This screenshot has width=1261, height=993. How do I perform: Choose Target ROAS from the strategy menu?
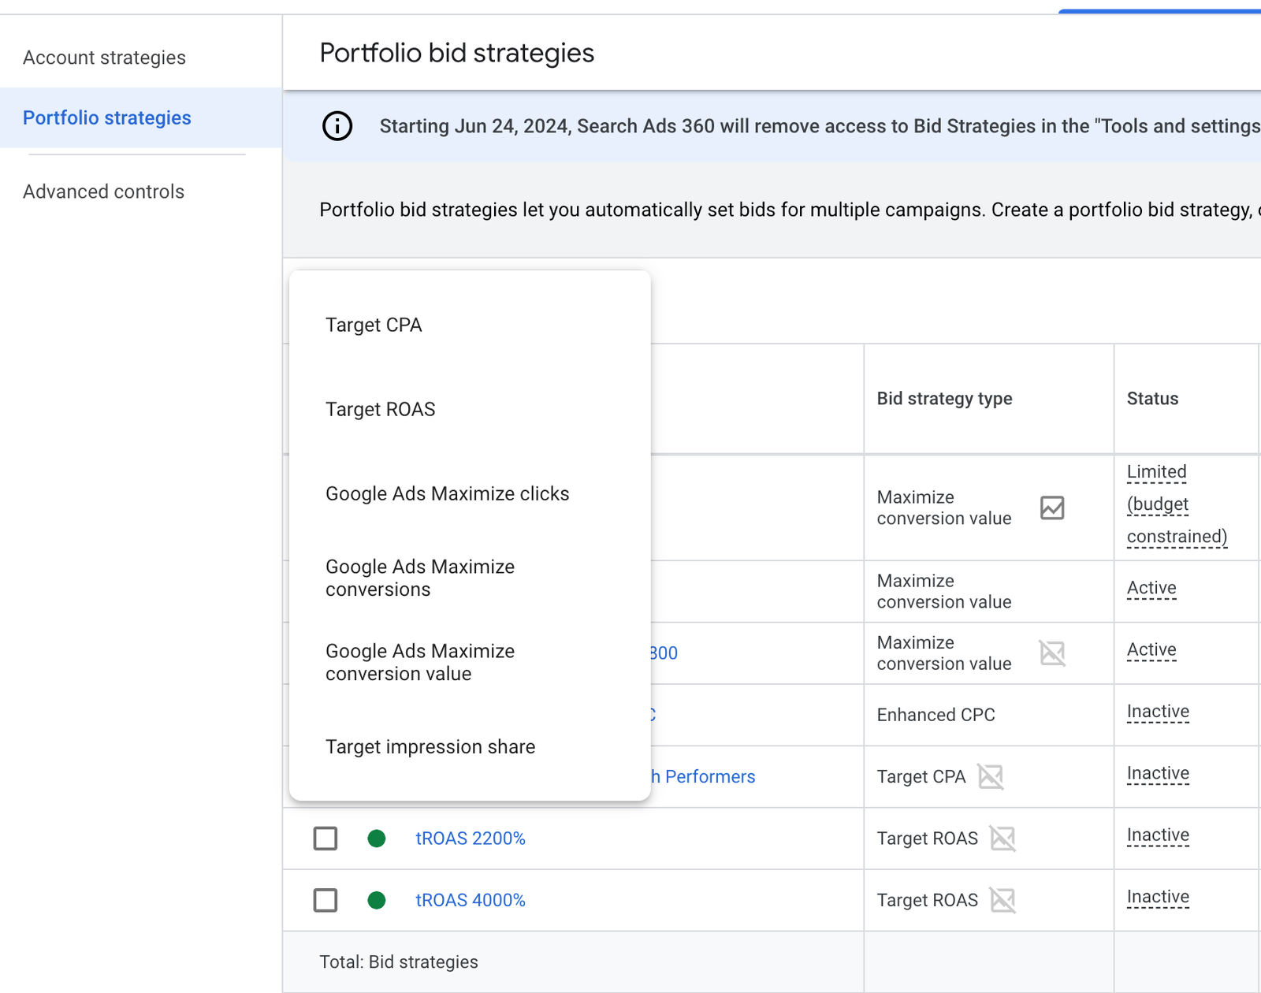tap(380, 409)
